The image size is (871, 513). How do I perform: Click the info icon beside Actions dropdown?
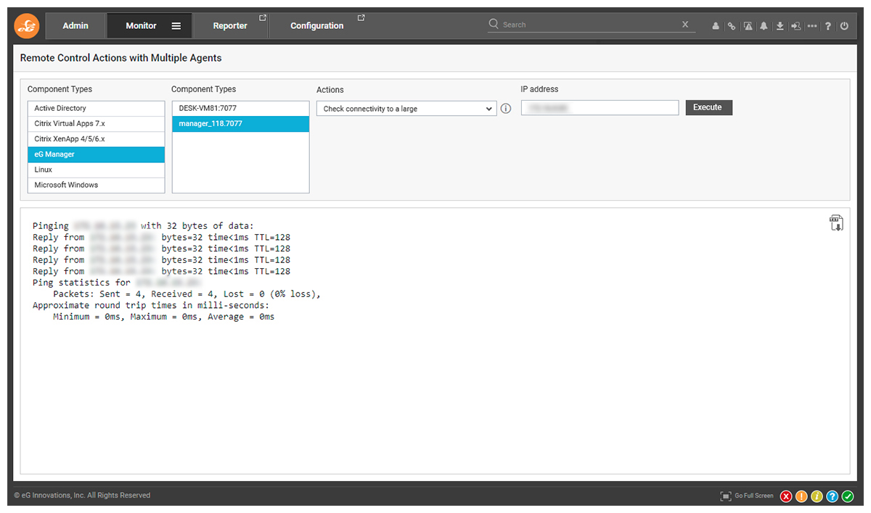[506, 109]
